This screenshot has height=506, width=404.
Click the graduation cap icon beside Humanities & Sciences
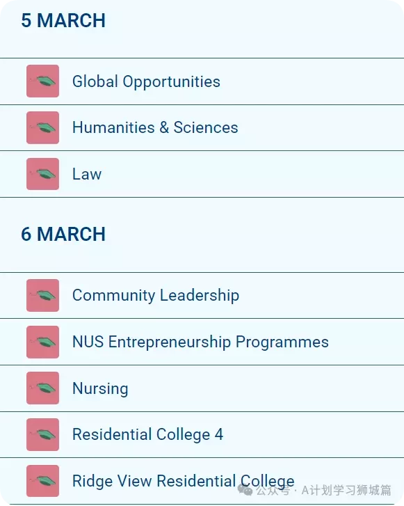42,127
